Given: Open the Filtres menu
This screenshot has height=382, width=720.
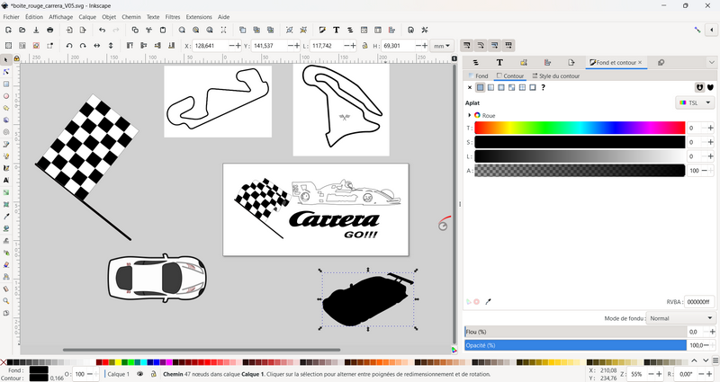Looking at the screenshot, I should pos(173,17).
